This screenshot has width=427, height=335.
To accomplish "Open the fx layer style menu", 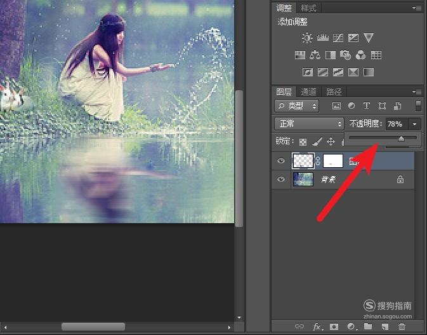I will point(317,326).
